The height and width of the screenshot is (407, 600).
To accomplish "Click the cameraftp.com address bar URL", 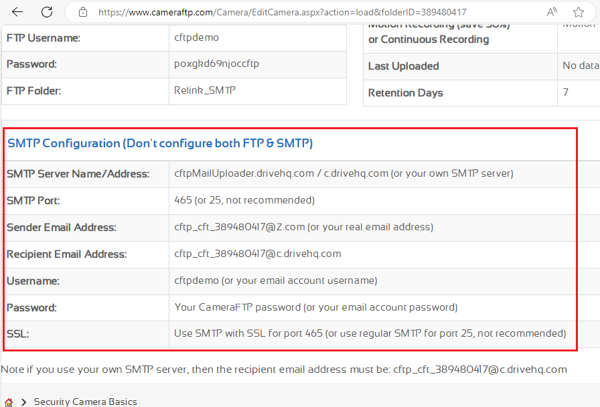I will coord(282,12).
